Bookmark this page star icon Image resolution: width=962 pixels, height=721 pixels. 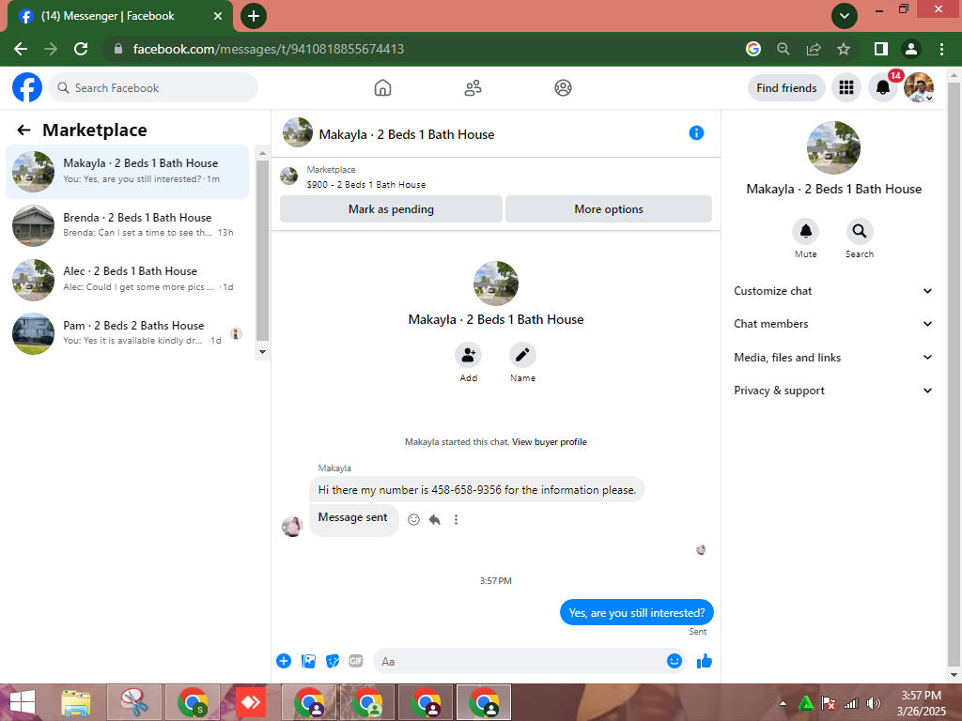tap(844, 49)
